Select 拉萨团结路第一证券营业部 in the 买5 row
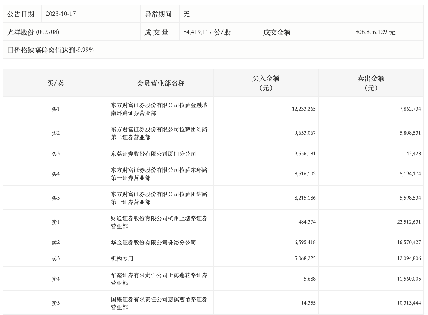 [x=159, y=198]
